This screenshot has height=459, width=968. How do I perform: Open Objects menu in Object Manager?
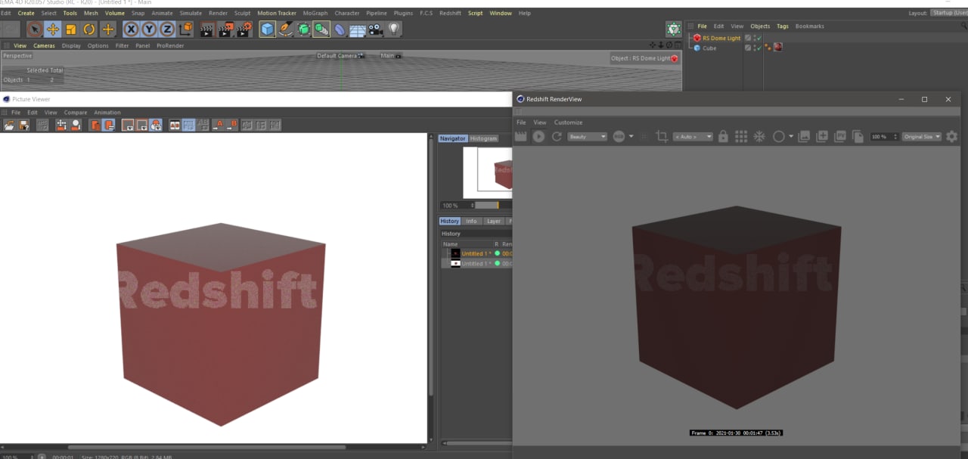point(760,26)
